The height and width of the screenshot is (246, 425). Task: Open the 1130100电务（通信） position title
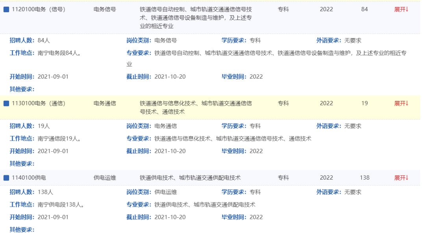pyautogui.click(x=39, y=103)
